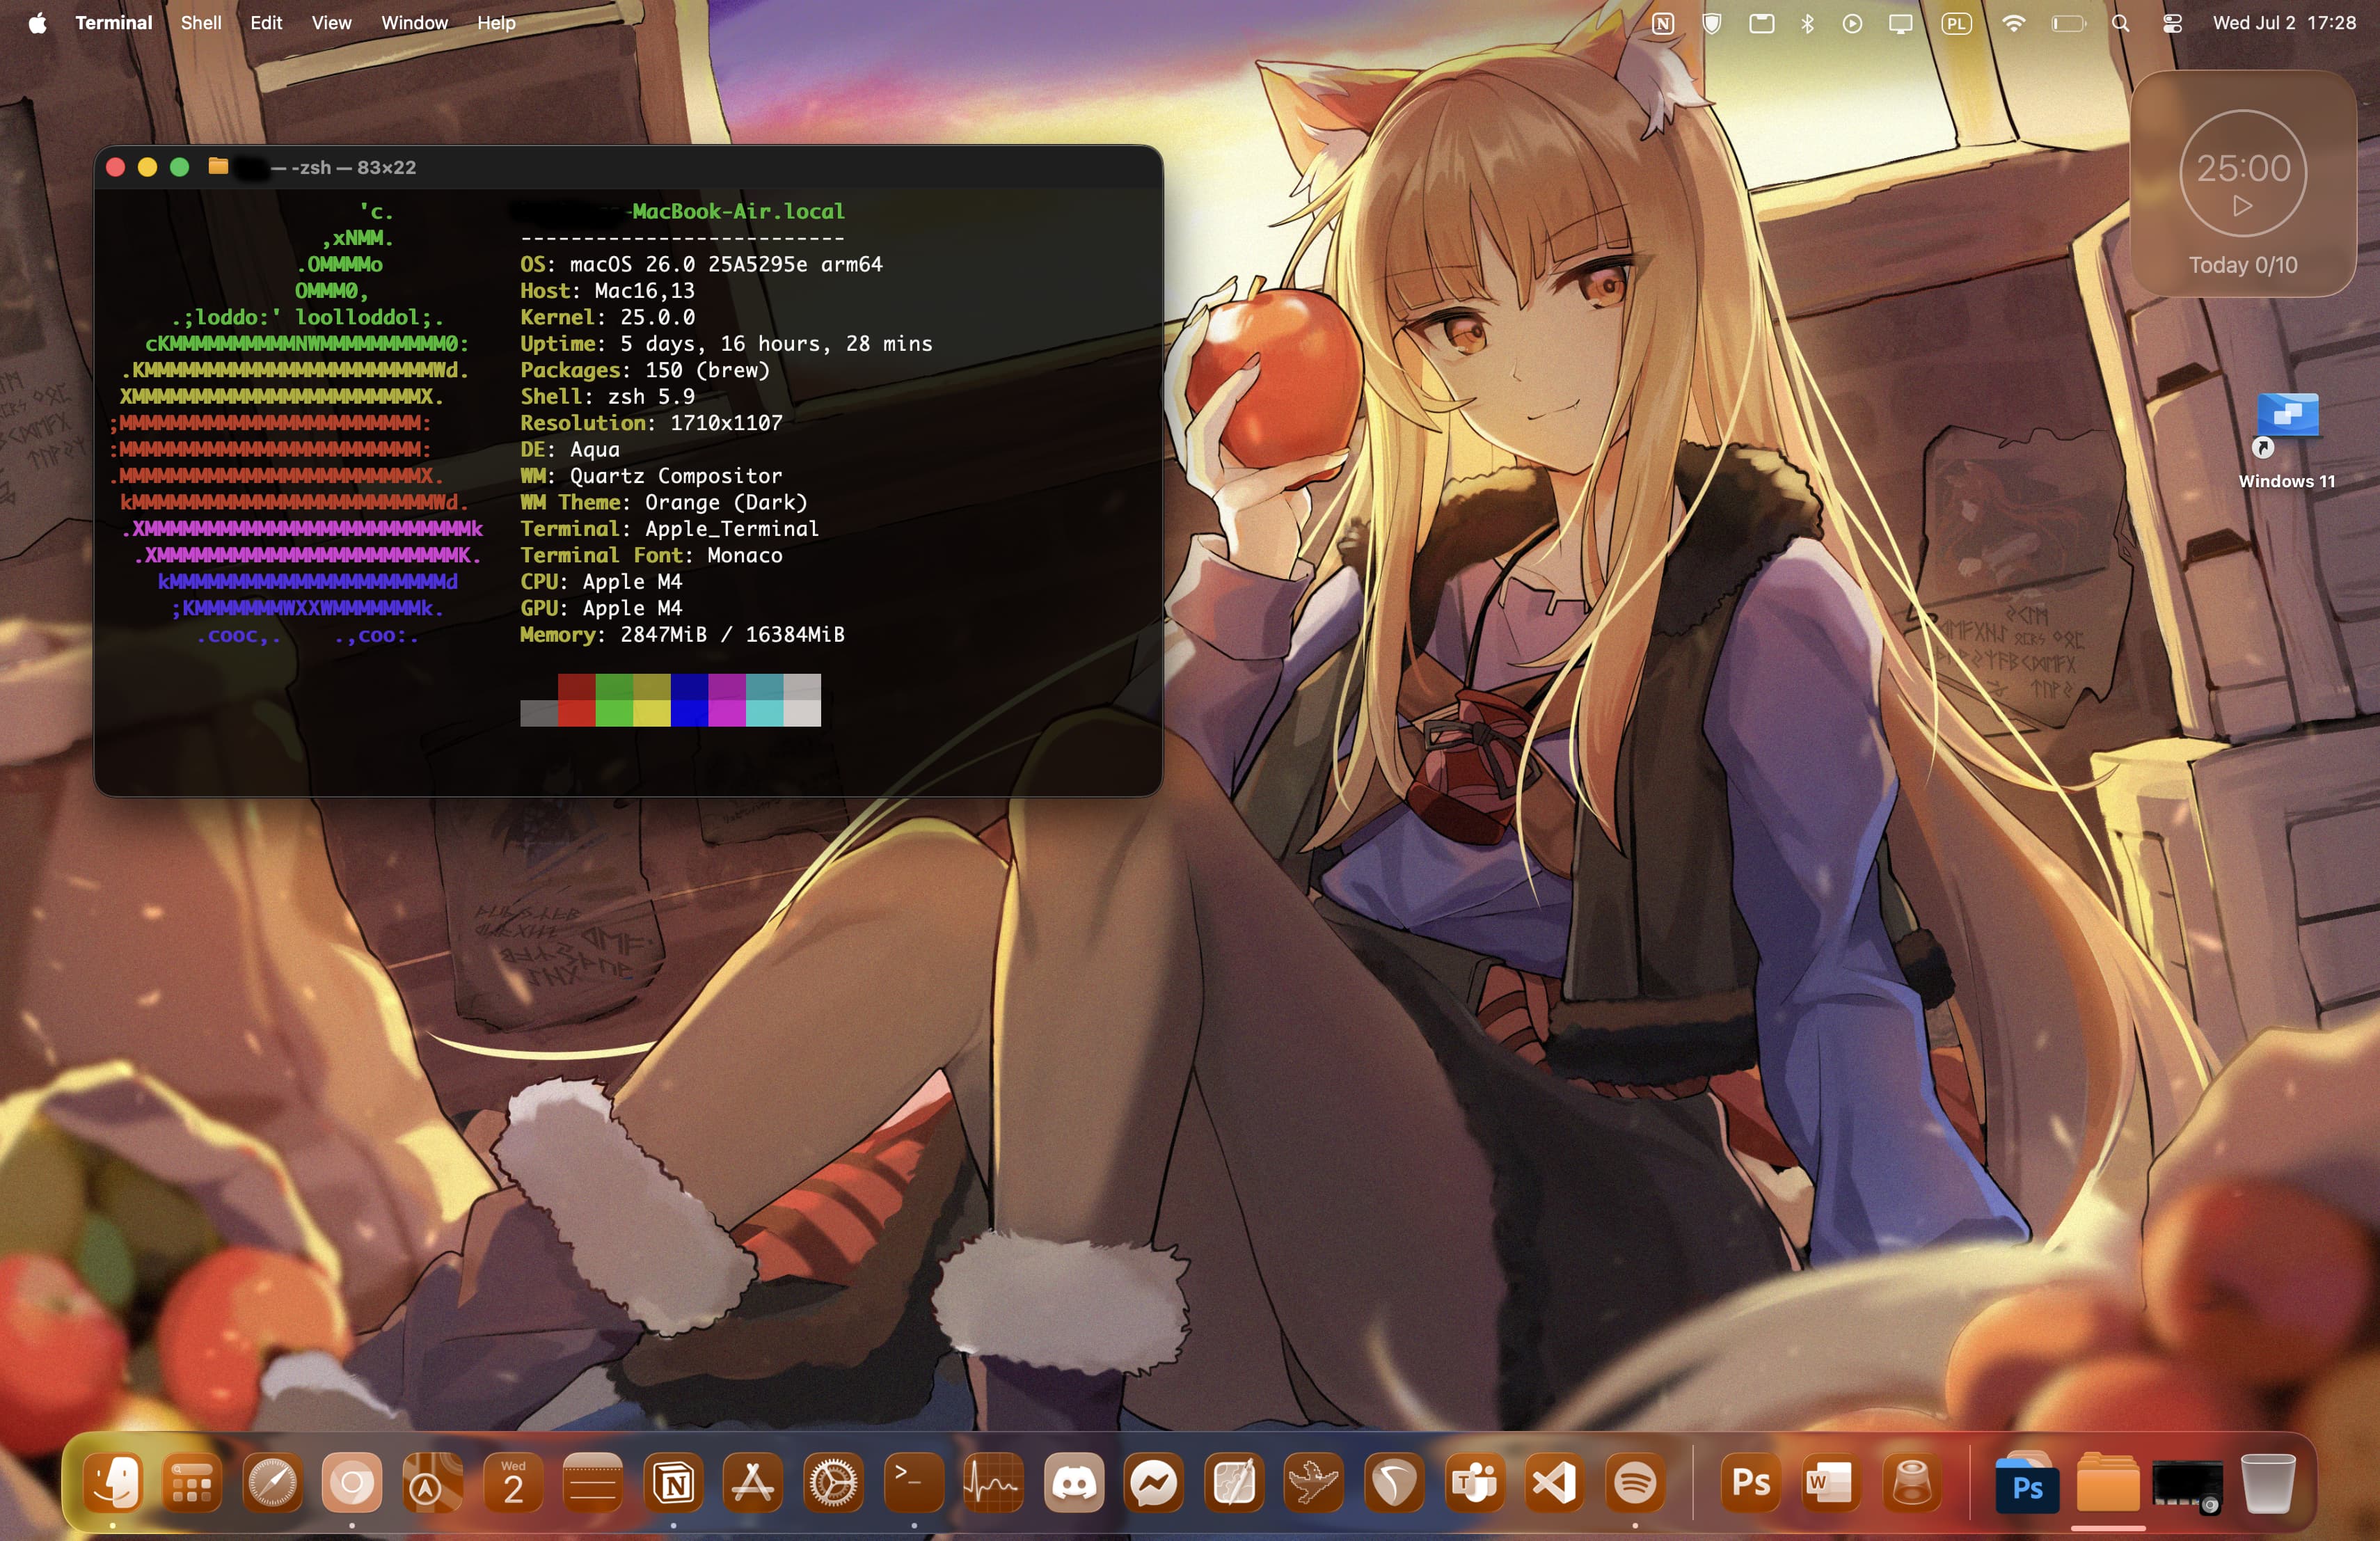The height and width of the screenshot is (1541, 2380).
Task: Open the View menu
Action: (x=331, y=23)
